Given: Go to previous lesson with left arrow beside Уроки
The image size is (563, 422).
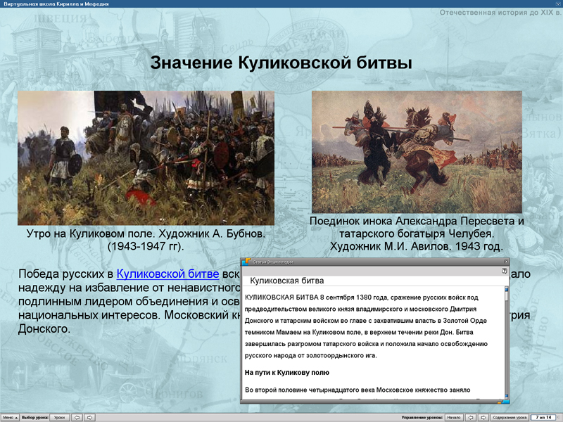Looking at the screenshot, I should click(x=77, y=417).
